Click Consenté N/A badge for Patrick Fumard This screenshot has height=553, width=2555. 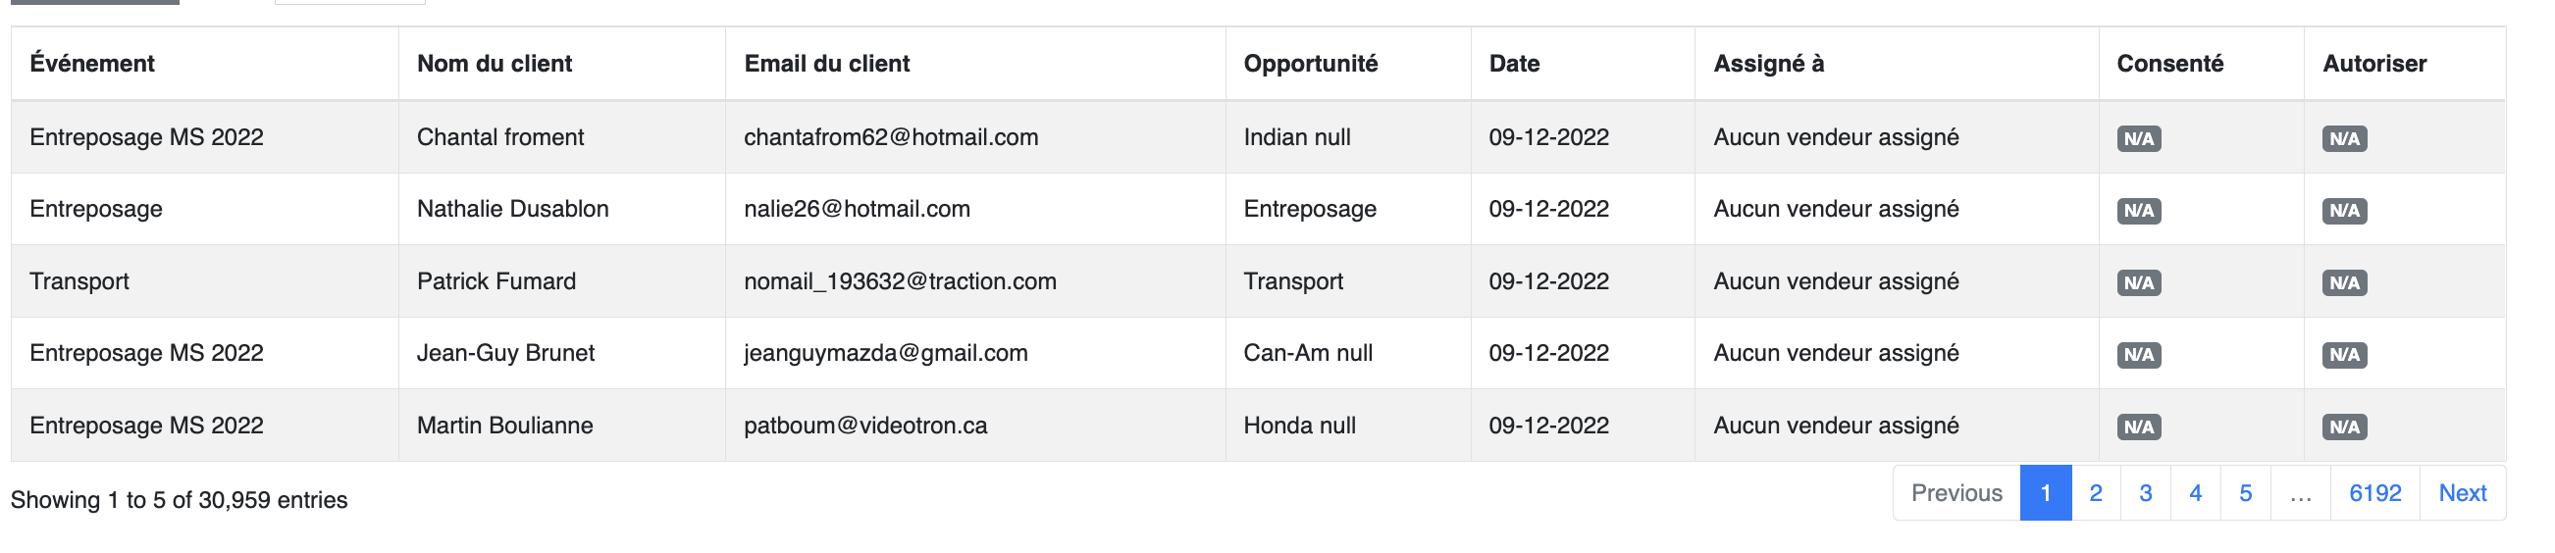point(2138,282)
